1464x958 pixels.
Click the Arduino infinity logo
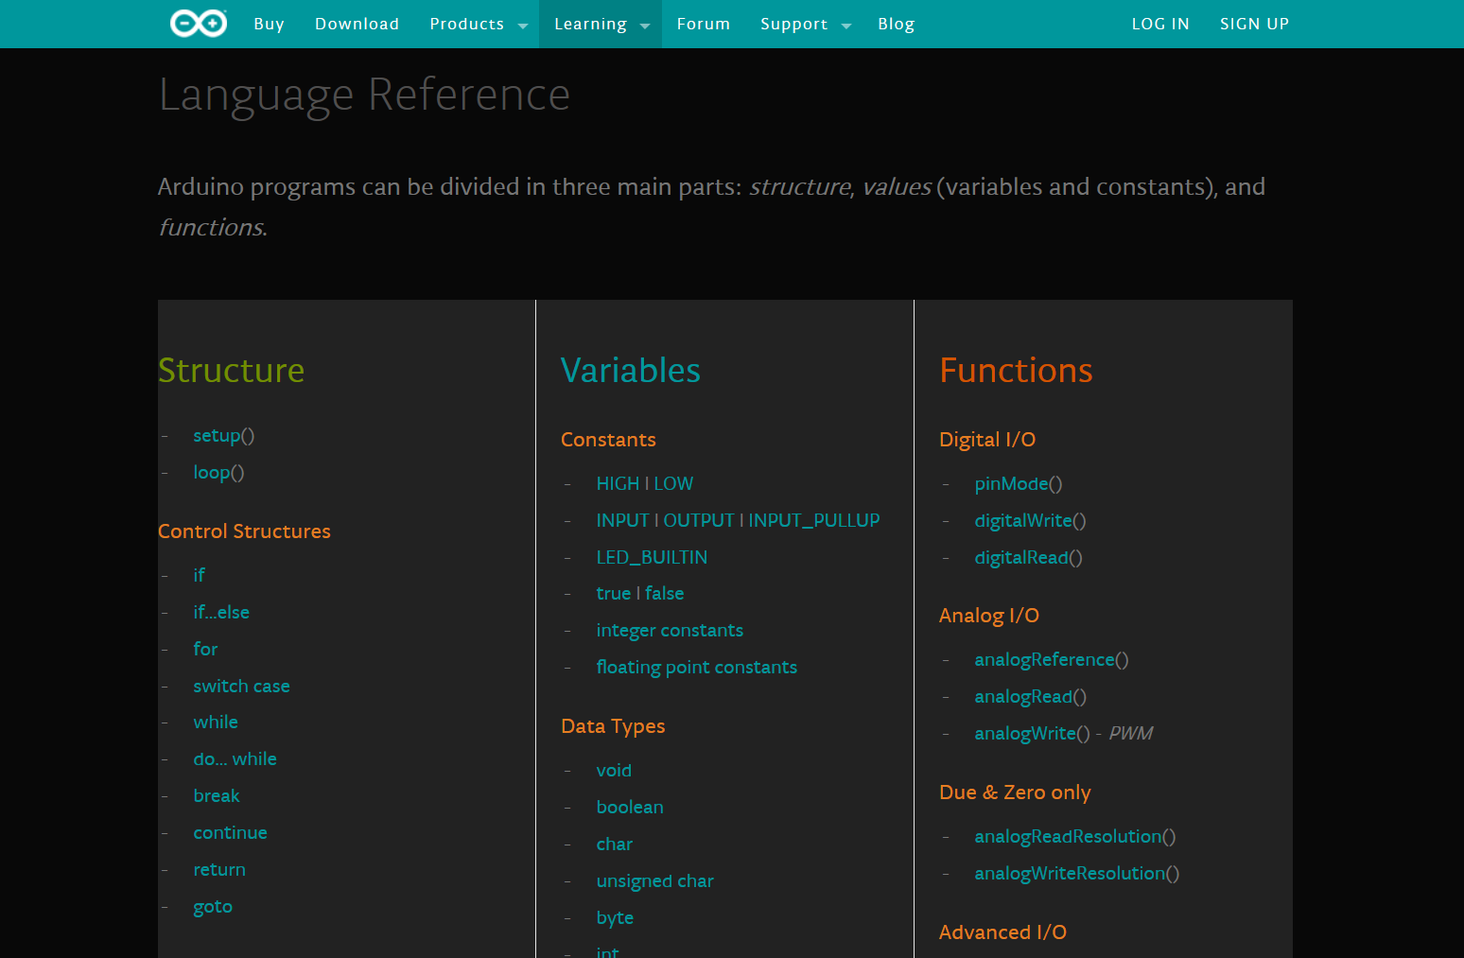198,24
